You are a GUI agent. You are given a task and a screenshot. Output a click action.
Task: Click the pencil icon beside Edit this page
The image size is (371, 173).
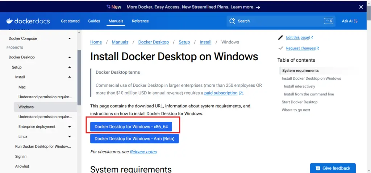click(280, 37)
